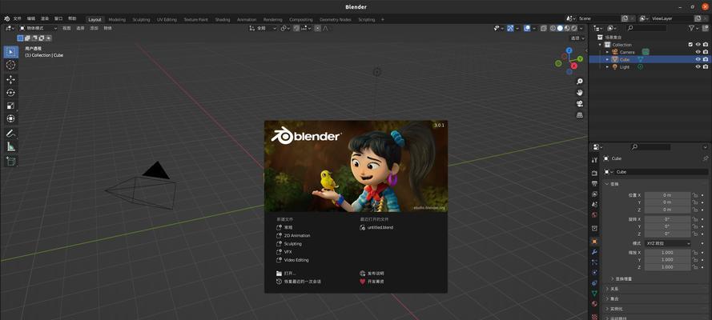Image resolution: width=712 pixels, height=320 pixels.
Task: Select the Annotate tool
Action: [11, 134]
